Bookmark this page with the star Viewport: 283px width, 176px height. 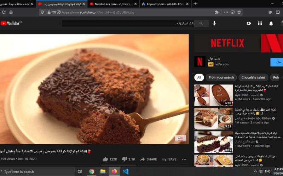point(239,12)
